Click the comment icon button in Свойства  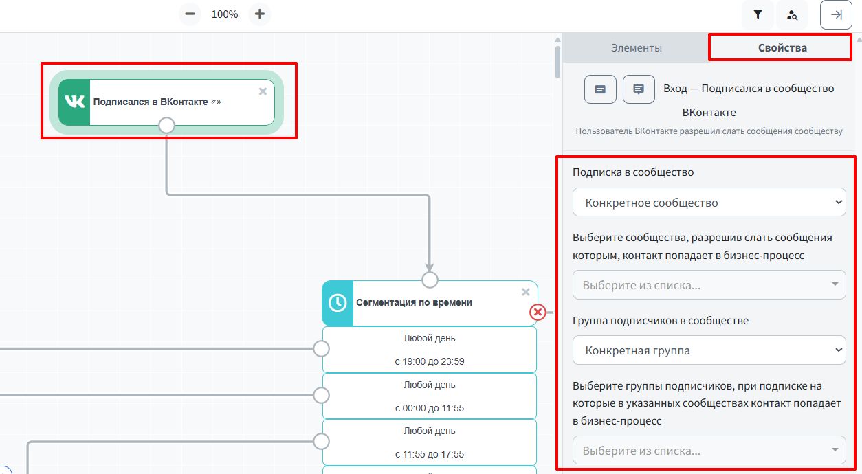click(639, 89)
